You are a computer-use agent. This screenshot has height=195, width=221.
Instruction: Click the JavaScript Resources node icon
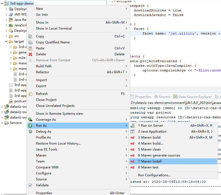[11, 25]
